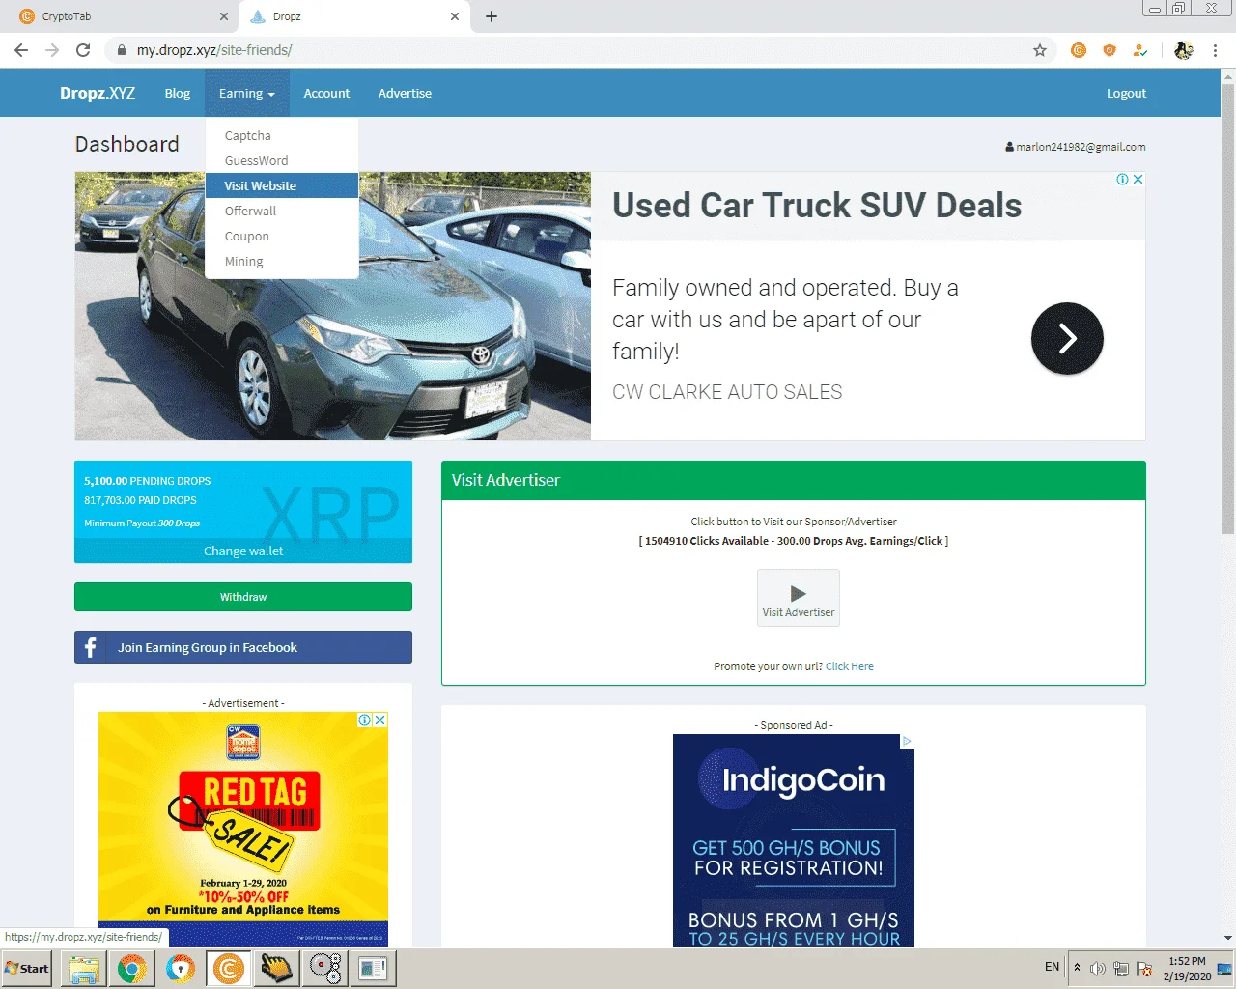Close the Dropz browser tab
Screen dimensions: 1236x989
[x=455, y=16]
